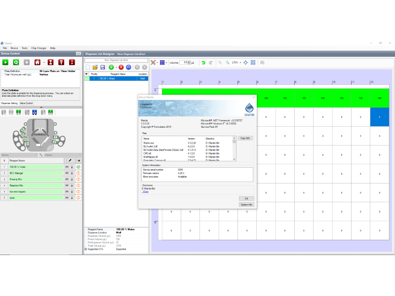The height and width of the screenshot is (296, 395).
Task: Toggle the green check status for reagent 1
Action: pos(78,167)
